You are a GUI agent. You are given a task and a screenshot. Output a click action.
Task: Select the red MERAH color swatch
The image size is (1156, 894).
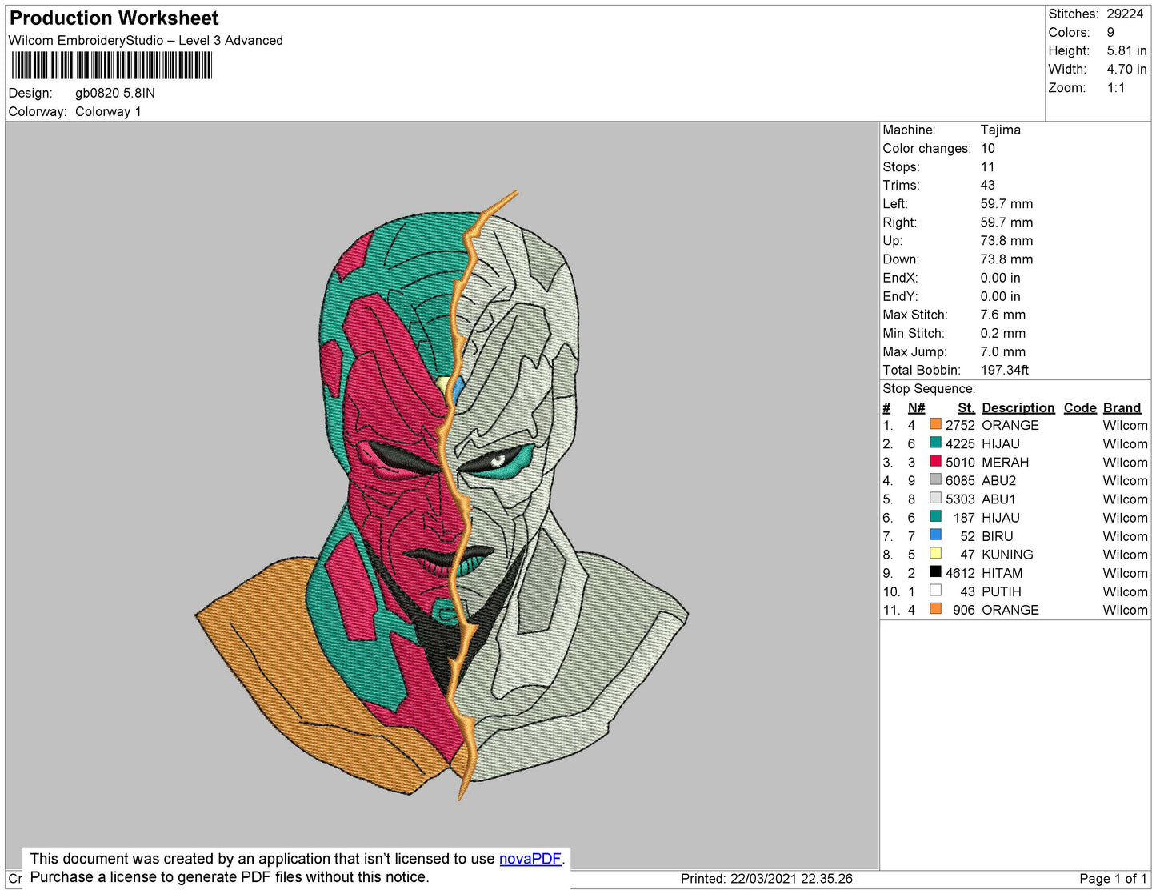[935, 461]
